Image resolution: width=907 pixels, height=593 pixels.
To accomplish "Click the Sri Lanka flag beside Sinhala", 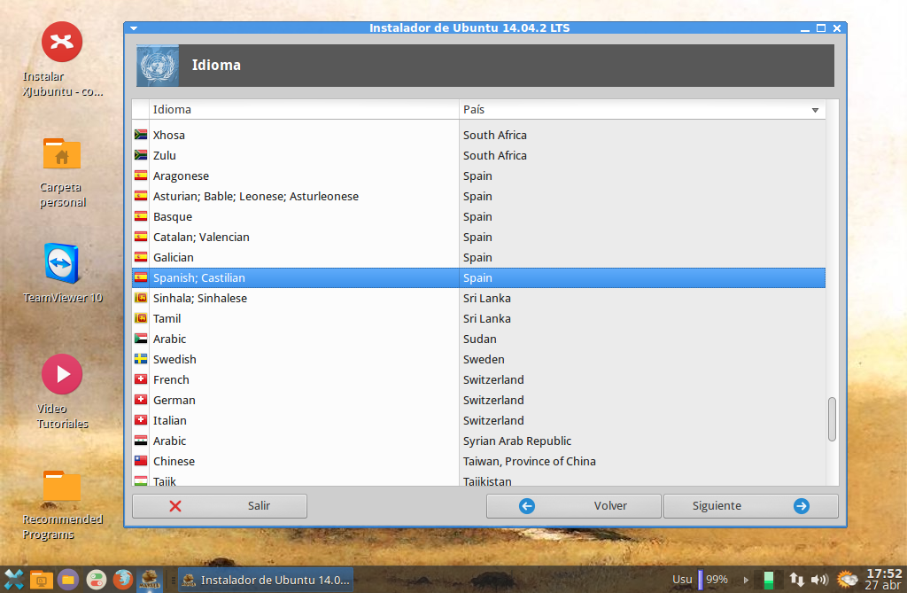I will [x=141, y=298].
